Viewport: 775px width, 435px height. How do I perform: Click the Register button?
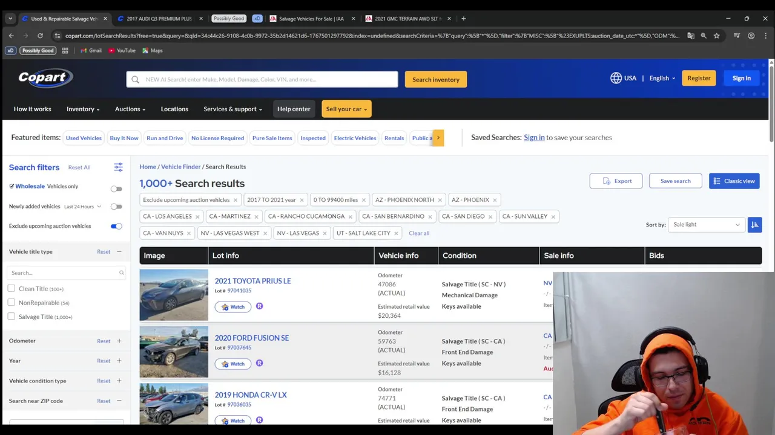coord(699,78)
